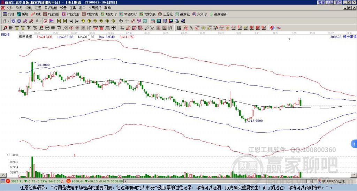
Task: Click the black right arrow icon
Action: click(77, 21)
